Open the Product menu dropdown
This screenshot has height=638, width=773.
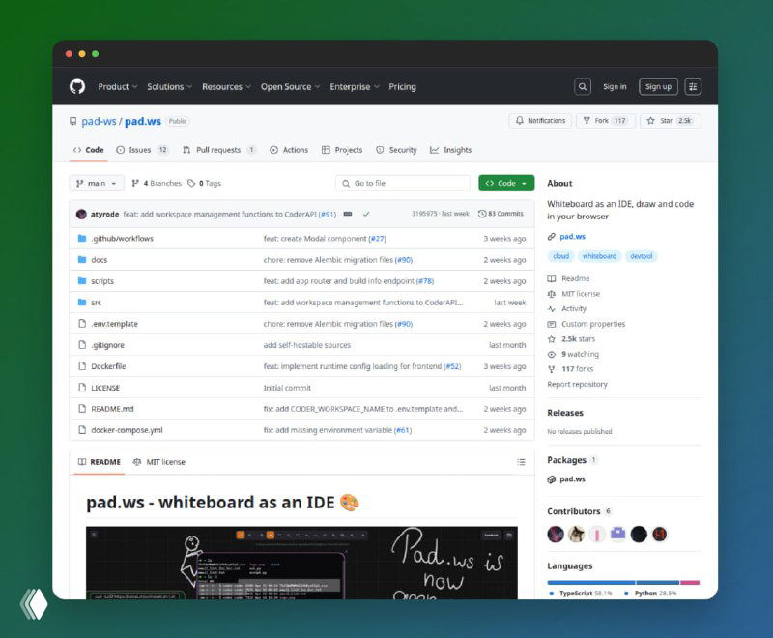pos(116,86)
